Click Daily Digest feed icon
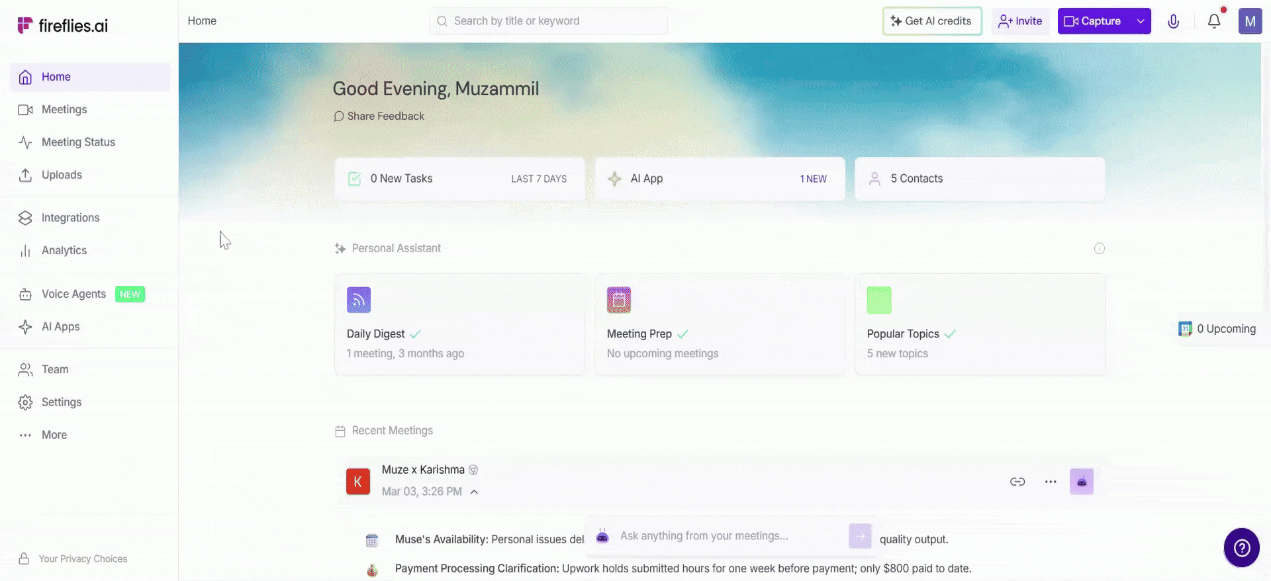 359,300
